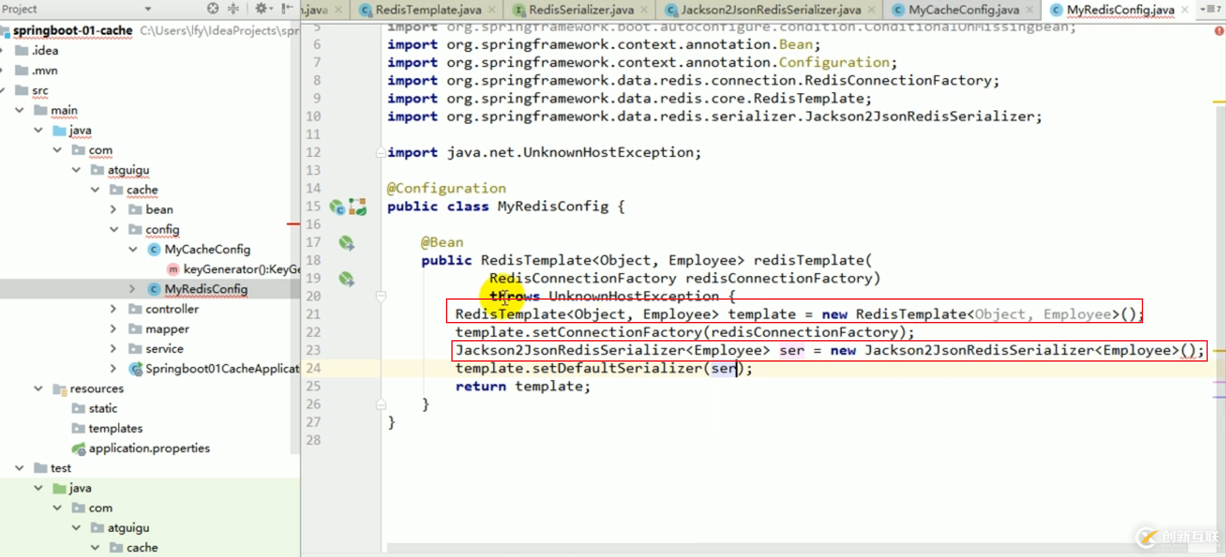Screen dimensions: 1226x557
Task: Click the red error indicator at top right of editor
Action: pos(1219,31)
